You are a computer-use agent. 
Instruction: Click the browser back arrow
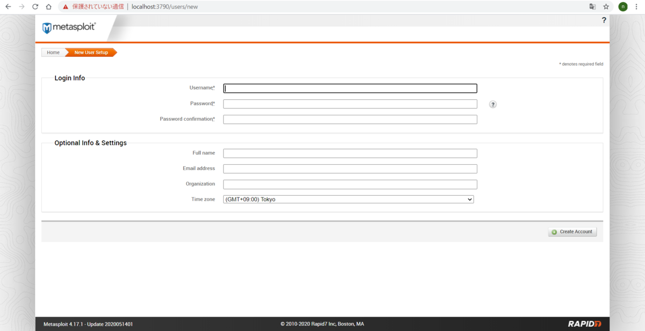point(8,7)
